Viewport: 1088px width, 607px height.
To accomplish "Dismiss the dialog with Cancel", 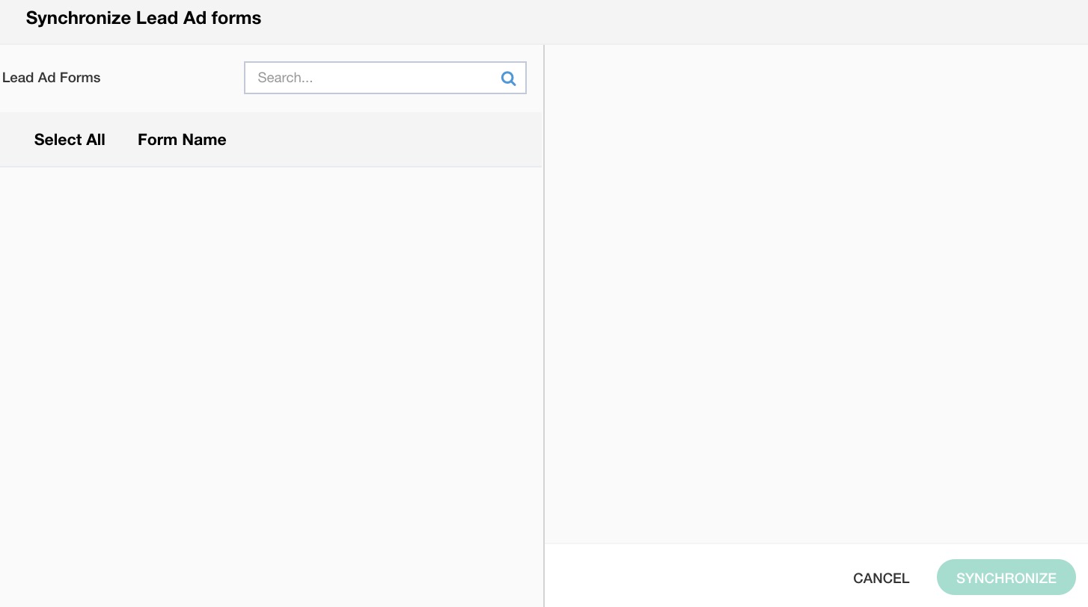I will pyautogui.click(x=881, y=578).
